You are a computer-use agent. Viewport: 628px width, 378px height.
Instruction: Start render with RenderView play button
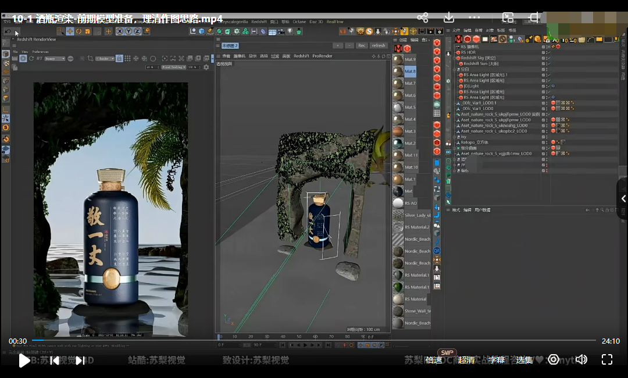click(x=23, y=59)
